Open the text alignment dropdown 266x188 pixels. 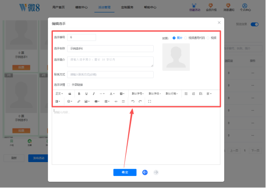coord(209,94)
